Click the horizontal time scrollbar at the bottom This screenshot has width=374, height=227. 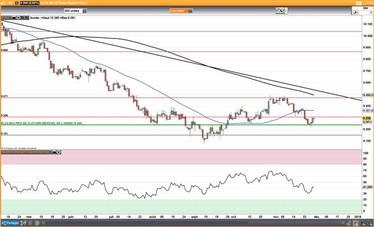point(296,223)
